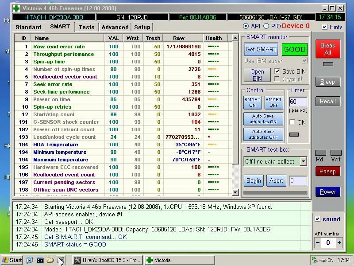Click the green cross Victoria title icon
Image resolution: width=354 pixels, height=266 pixels.
[16, 8]
